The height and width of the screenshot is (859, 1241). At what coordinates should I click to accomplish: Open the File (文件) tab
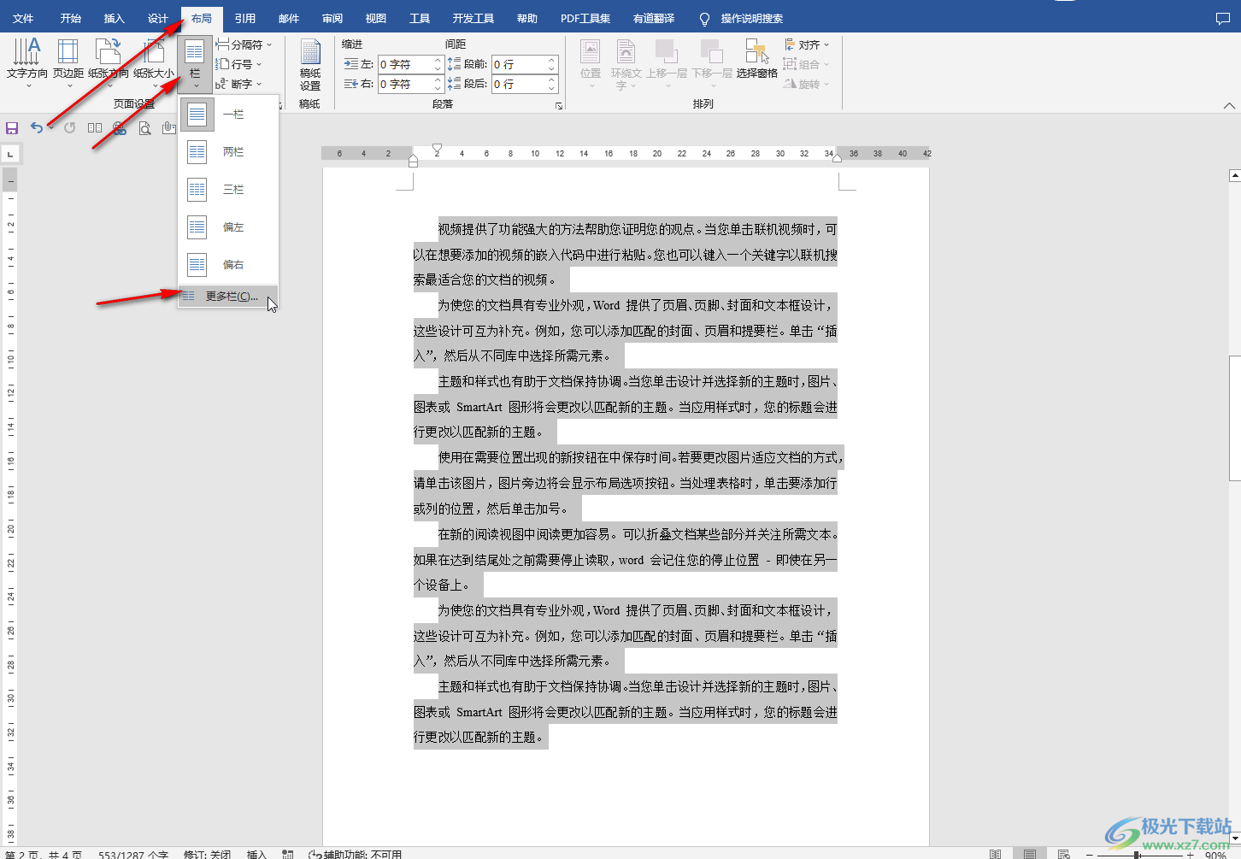[x=23, y=18]
